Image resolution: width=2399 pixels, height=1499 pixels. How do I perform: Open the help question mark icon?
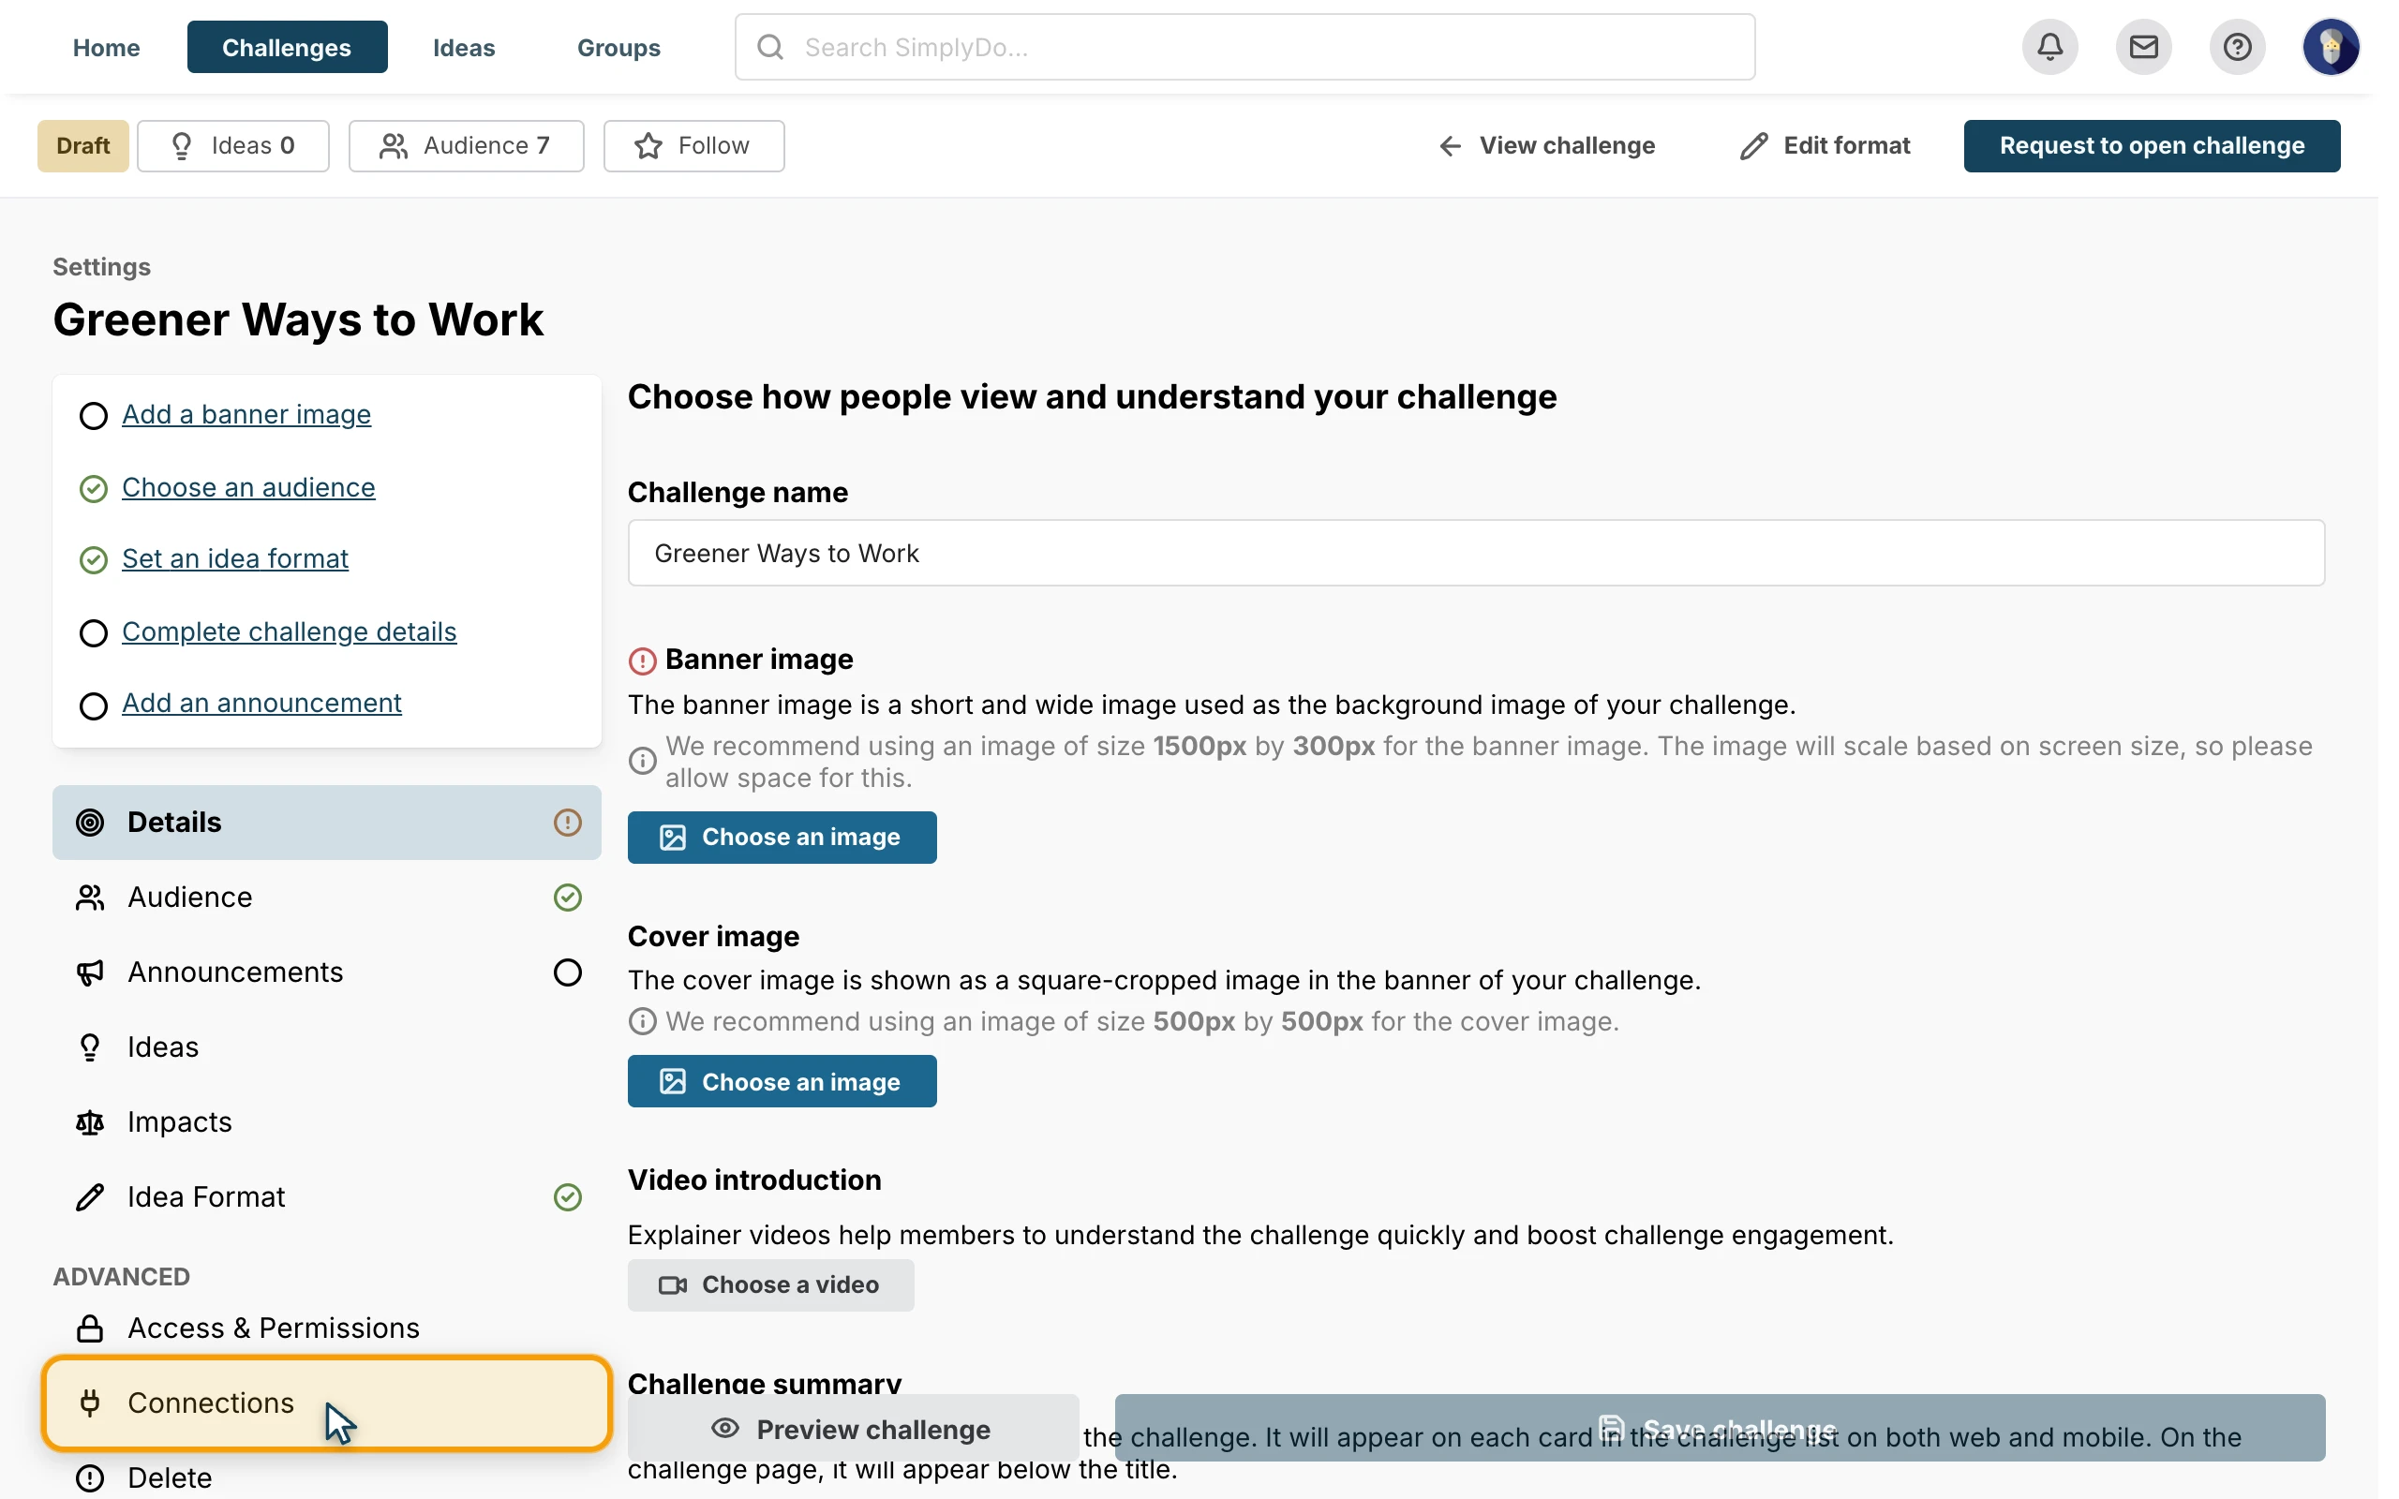(2237, 47)
